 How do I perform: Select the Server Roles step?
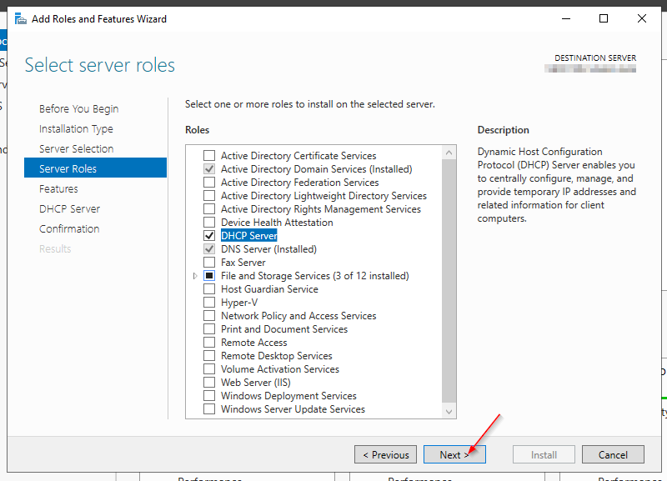(95, 168)
